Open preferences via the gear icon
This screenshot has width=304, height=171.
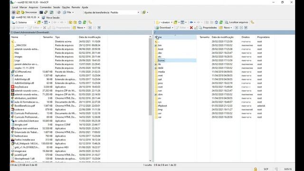59,12
